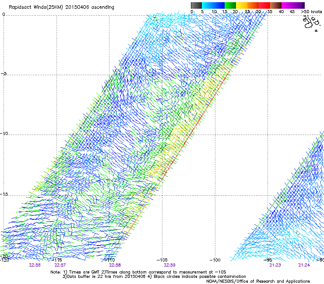This screenshot has width=324, height=284.
Task: Click the latitude label '-5'
Action: [x=4, y=73]
